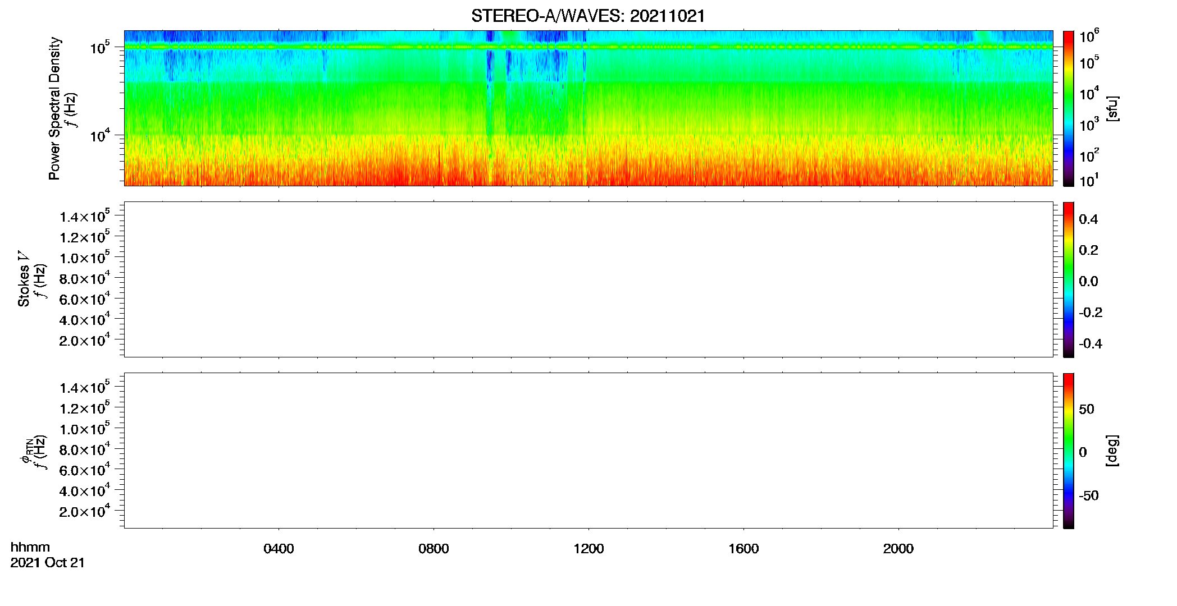
Task: Click the empty Stokes V plot panel
Action: click(x=588, y=279)
